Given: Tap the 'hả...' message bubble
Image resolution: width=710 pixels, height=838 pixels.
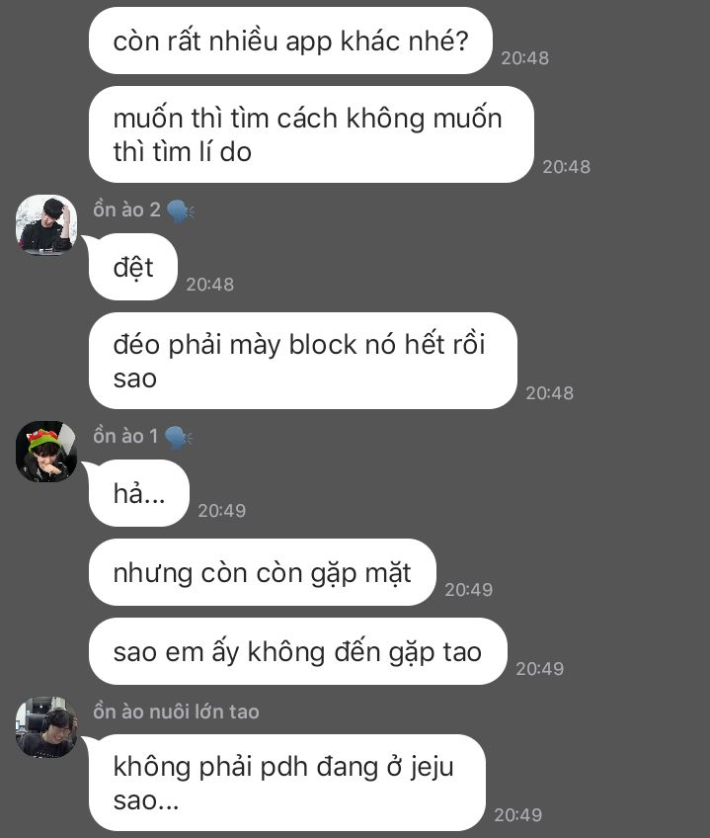Looking at the screenshot, I should coord(139,493).
